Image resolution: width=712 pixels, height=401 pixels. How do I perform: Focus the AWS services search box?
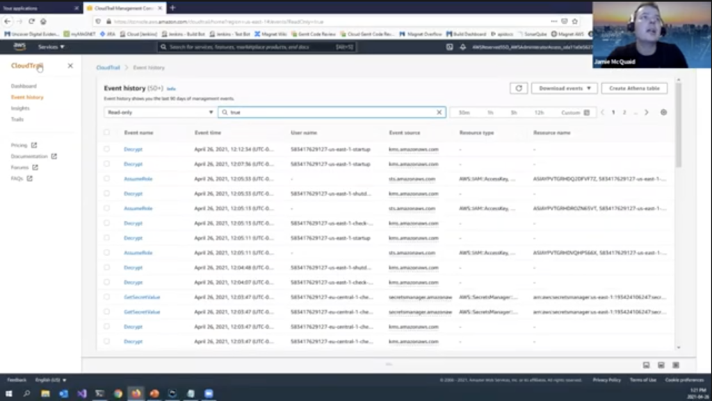point(257,46)
